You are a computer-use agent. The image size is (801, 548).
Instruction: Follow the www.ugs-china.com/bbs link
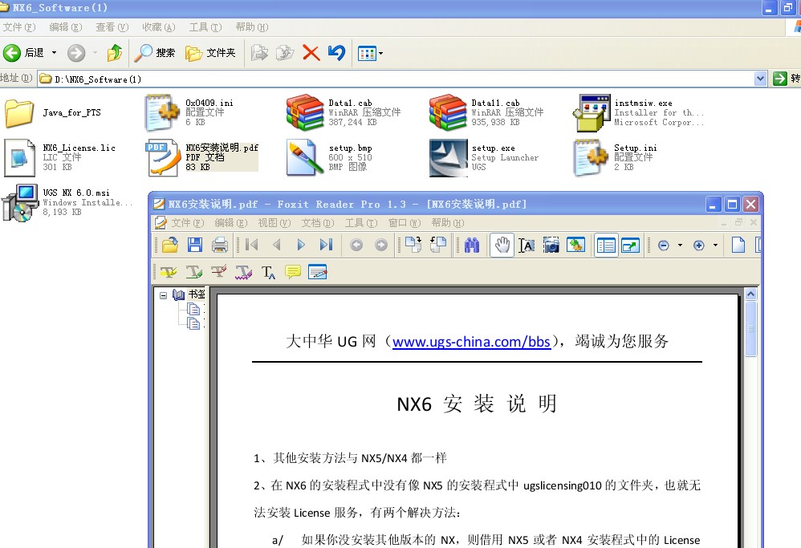coord(471,342)
